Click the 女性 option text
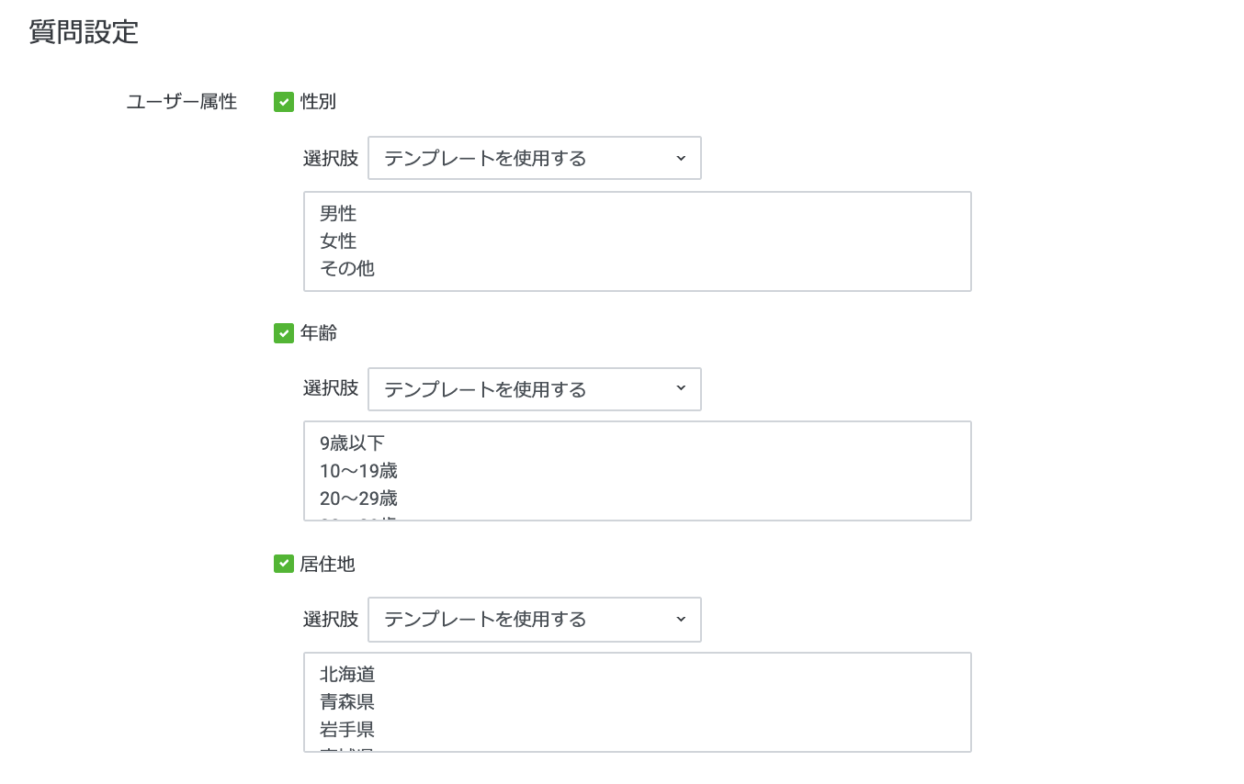 point(338,241)
